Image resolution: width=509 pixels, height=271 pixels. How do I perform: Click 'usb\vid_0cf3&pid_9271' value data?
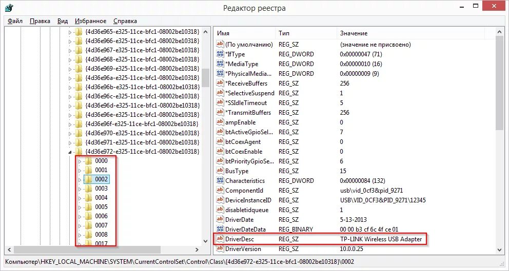(371, 191)
